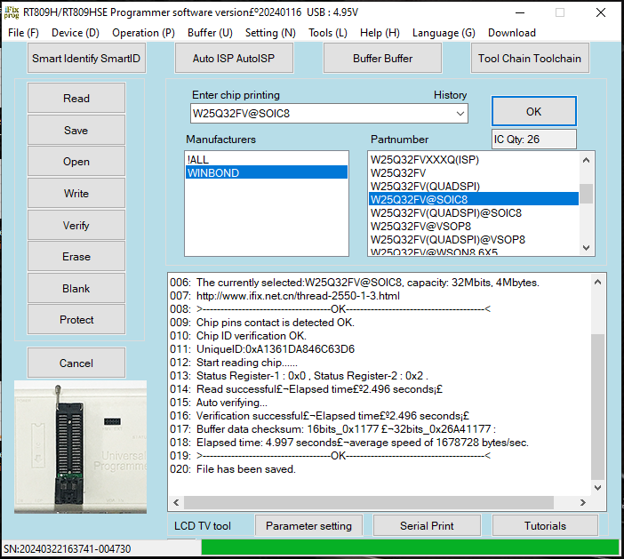The image size is (624, 559).
Task: Click Smart Identify SmartID button
Action: point(86,59)
